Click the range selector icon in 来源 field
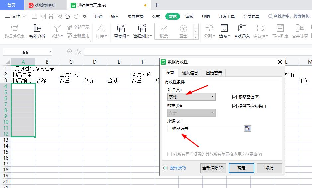Image resolution: width=312 pixels, height=188 pixels. (x=247, y=128)
